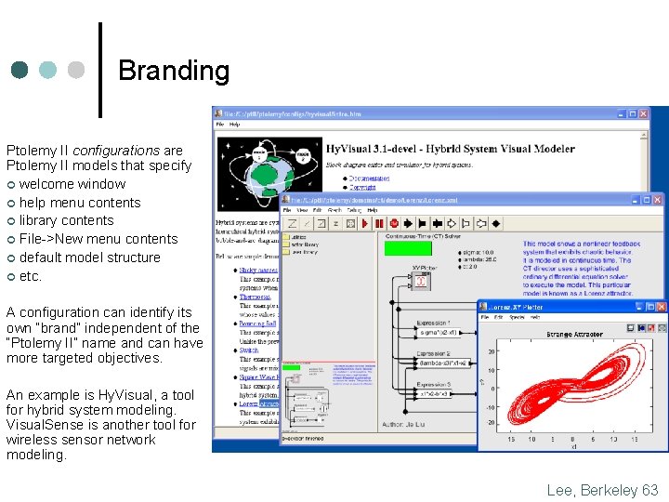Select the Expression 2 actor block
This screenshot has height=502, width=669.
tap(443, 363)
